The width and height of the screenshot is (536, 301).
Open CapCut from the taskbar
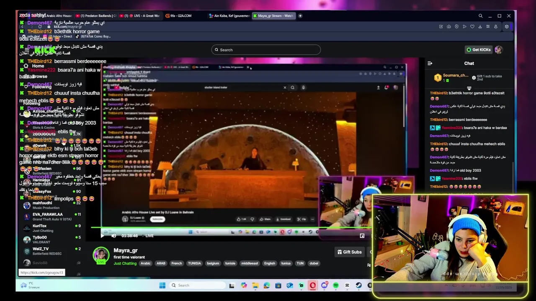coord(347,286)
